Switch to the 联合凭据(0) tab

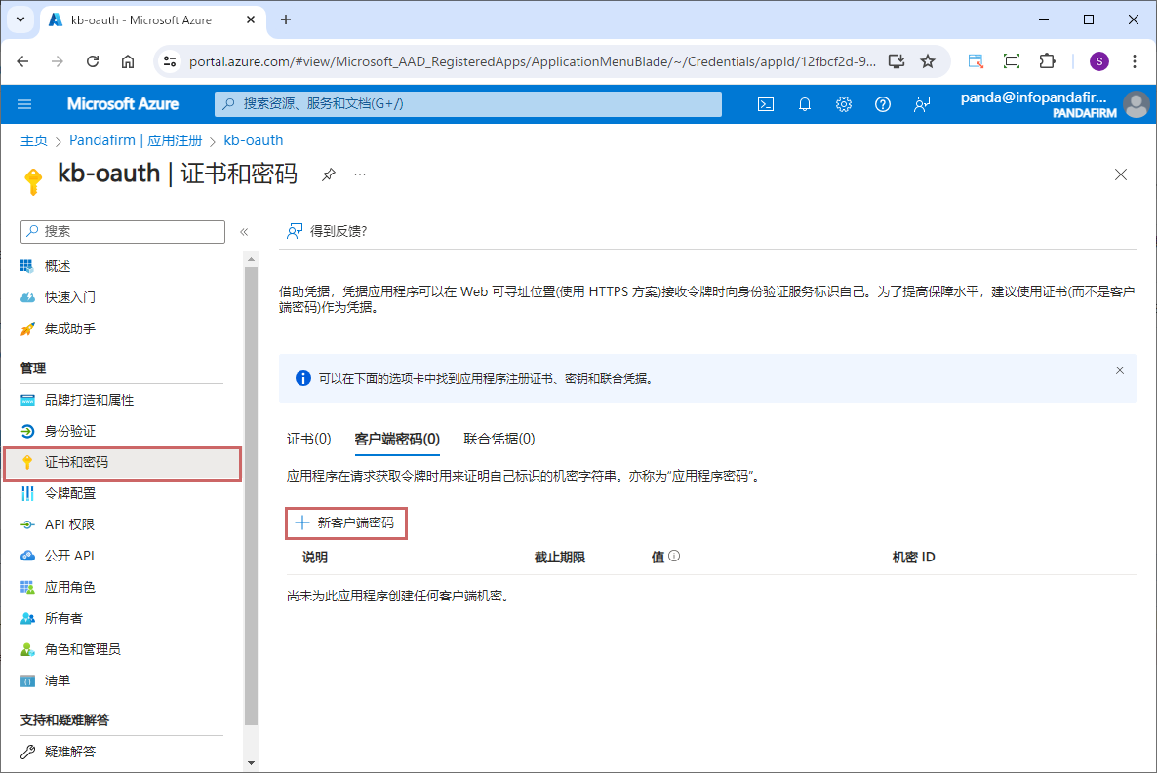[x=499, y=439]
